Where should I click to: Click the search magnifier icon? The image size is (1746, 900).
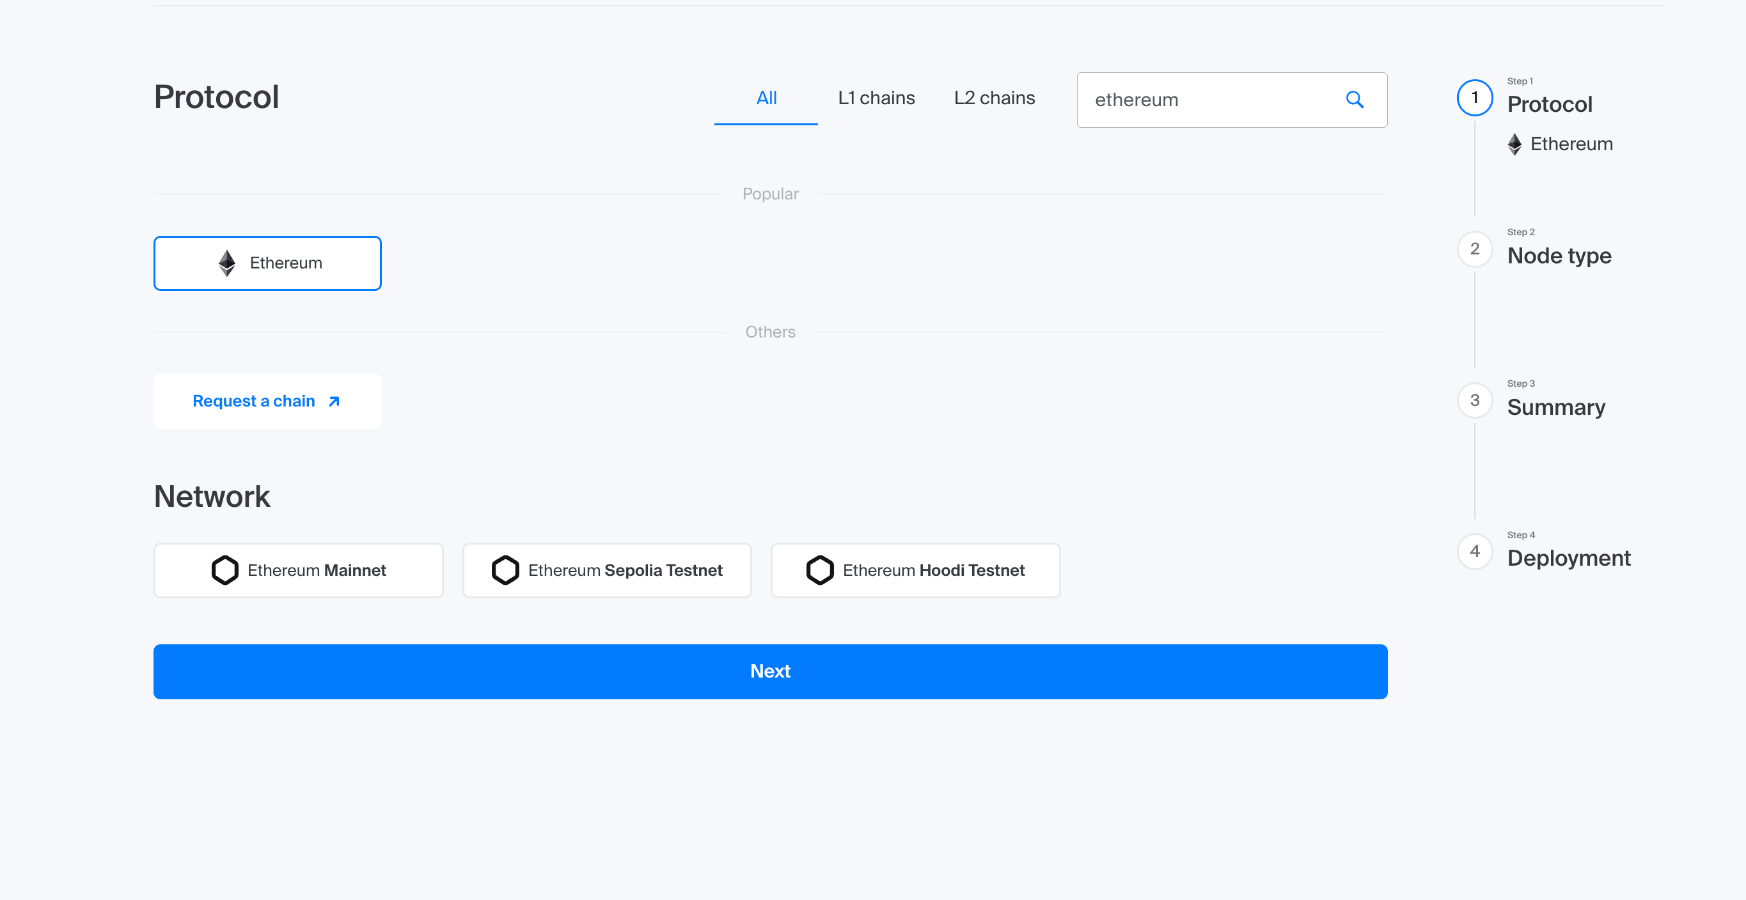point(1354,100)
